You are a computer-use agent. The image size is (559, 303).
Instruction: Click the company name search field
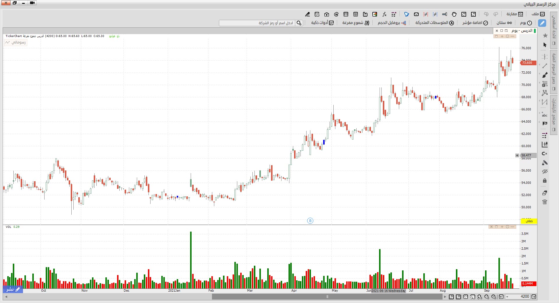[257, 23]
